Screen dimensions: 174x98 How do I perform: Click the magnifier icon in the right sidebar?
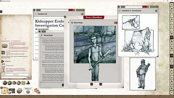click(x=172, y=74)
